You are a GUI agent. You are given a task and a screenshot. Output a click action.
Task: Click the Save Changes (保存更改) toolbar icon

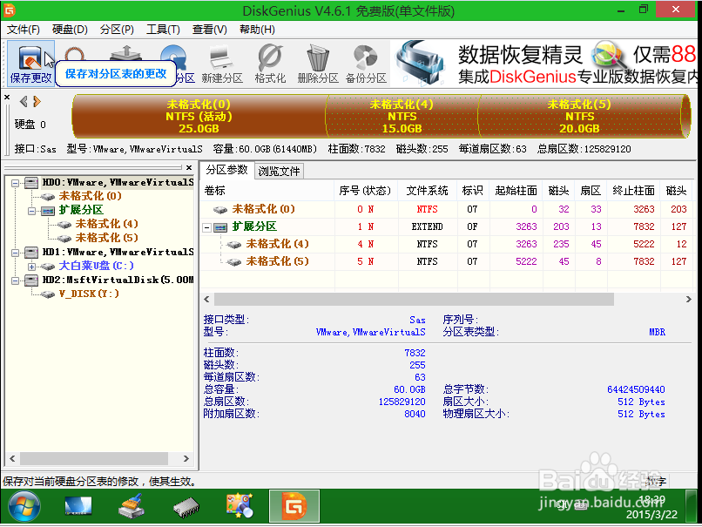tap(30, 63)
